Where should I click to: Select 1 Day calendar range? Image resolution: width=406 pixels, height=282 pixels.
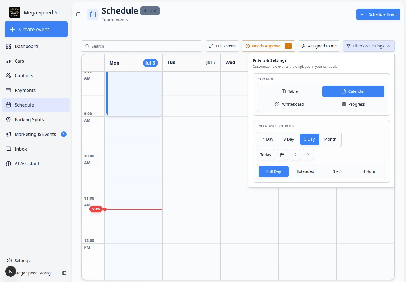pos(268,139)
